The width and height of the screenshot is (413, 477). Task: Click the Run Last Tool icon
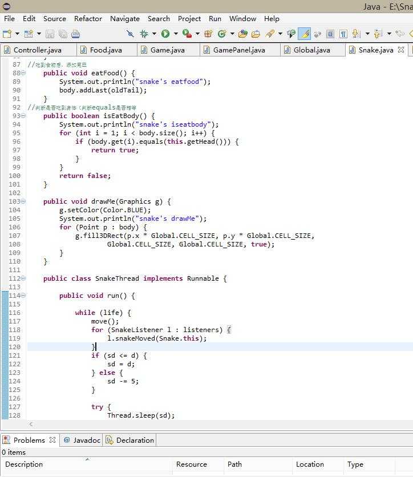(x=187, y=34)
